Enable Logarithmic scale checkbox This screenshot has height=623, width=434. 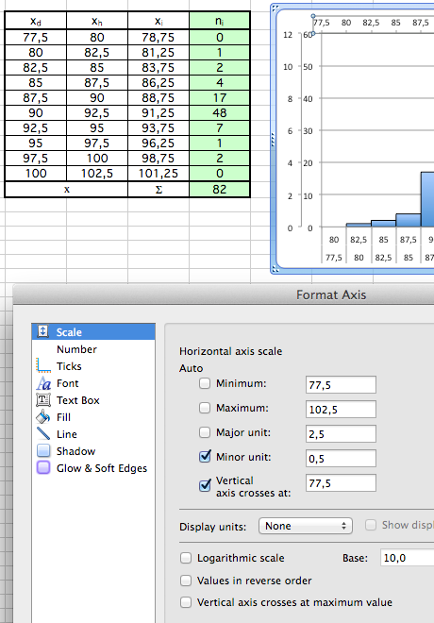186,558
